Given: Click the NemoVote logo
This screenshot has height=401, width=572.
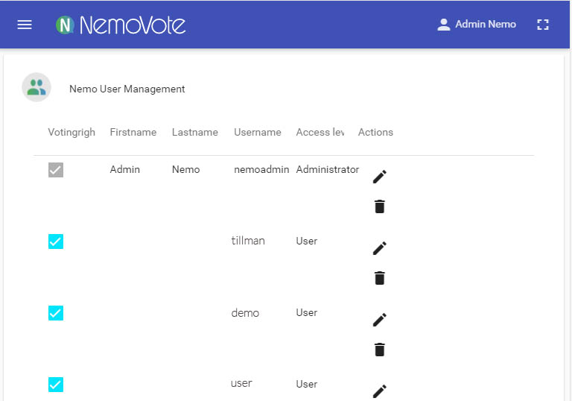Looking at the screenshot, I should (x=121, y=25).
